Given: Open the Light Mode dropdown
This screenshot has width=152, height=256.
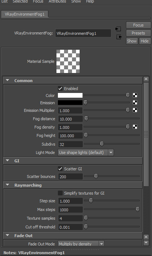Looking at the screenshot, I should click(86, 153).
